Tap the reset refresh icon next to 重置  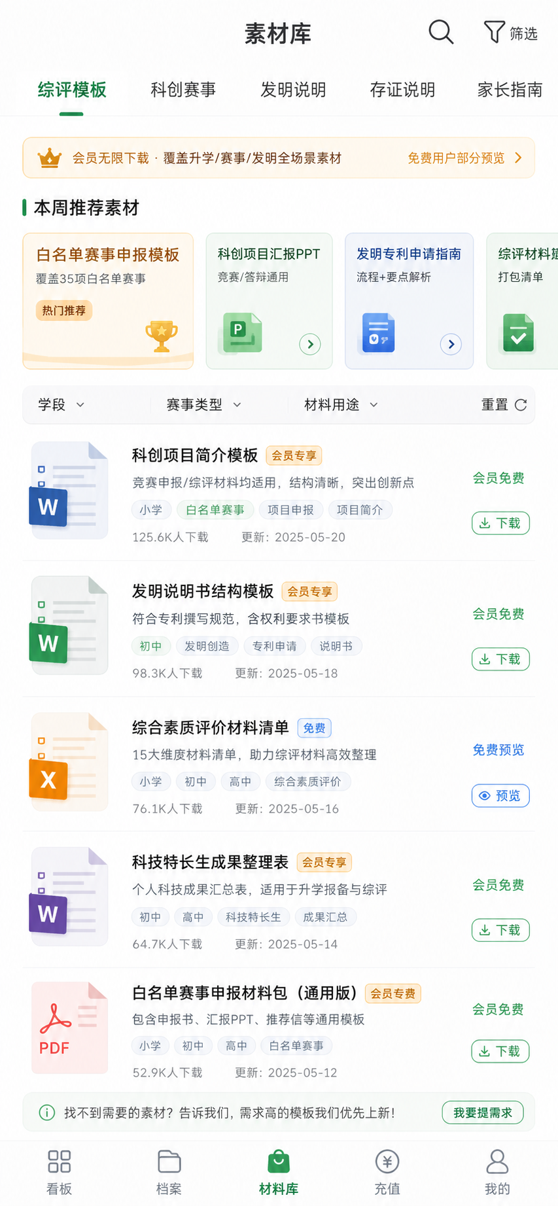tap(521, 405)
